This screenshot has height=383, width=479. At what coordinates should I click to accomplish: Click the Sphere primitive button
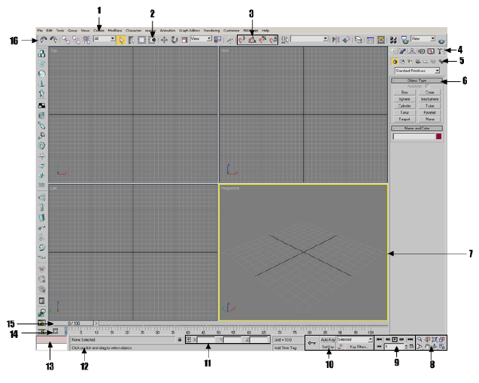coord(405,99)
